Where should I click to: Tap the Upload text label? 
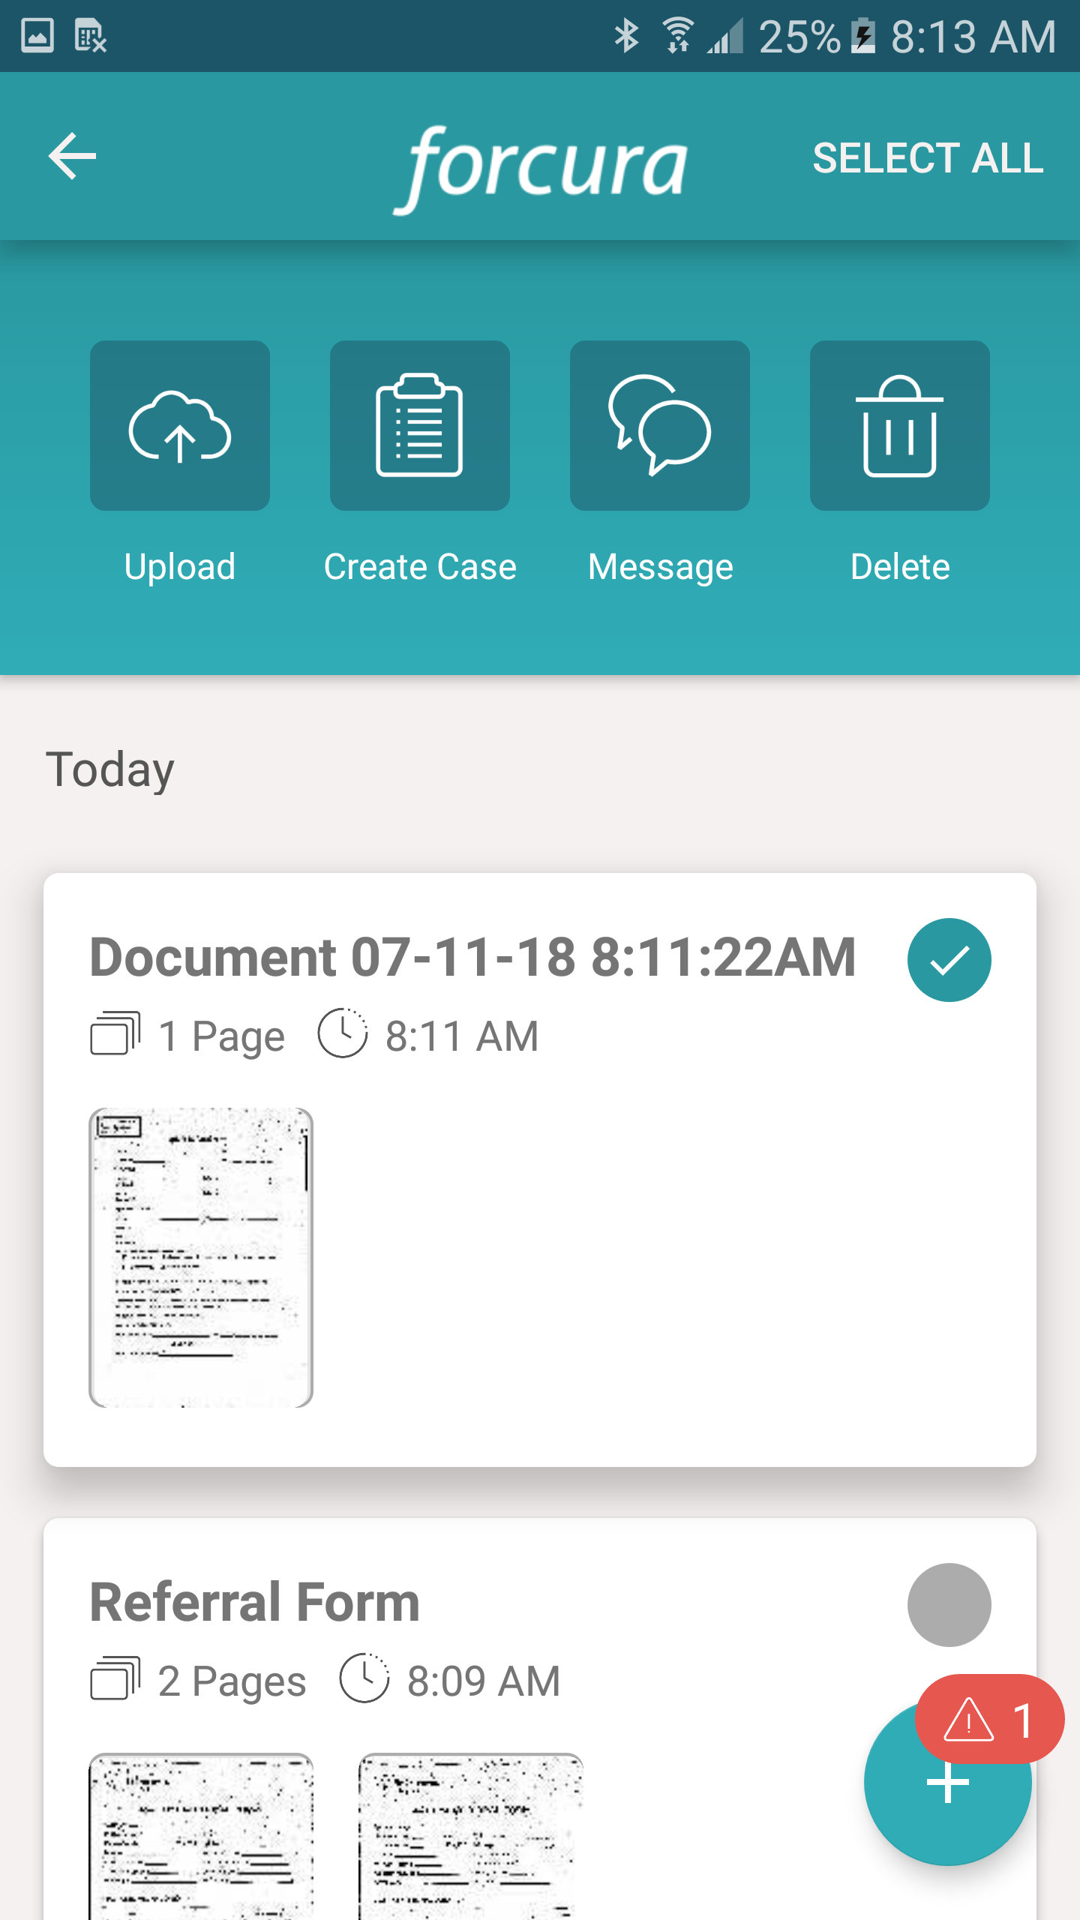click(x=180, y=567)
